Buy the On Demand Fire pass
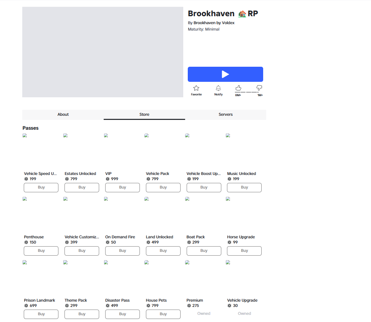Viewport: 371px width, 322px height. [123, 251]
